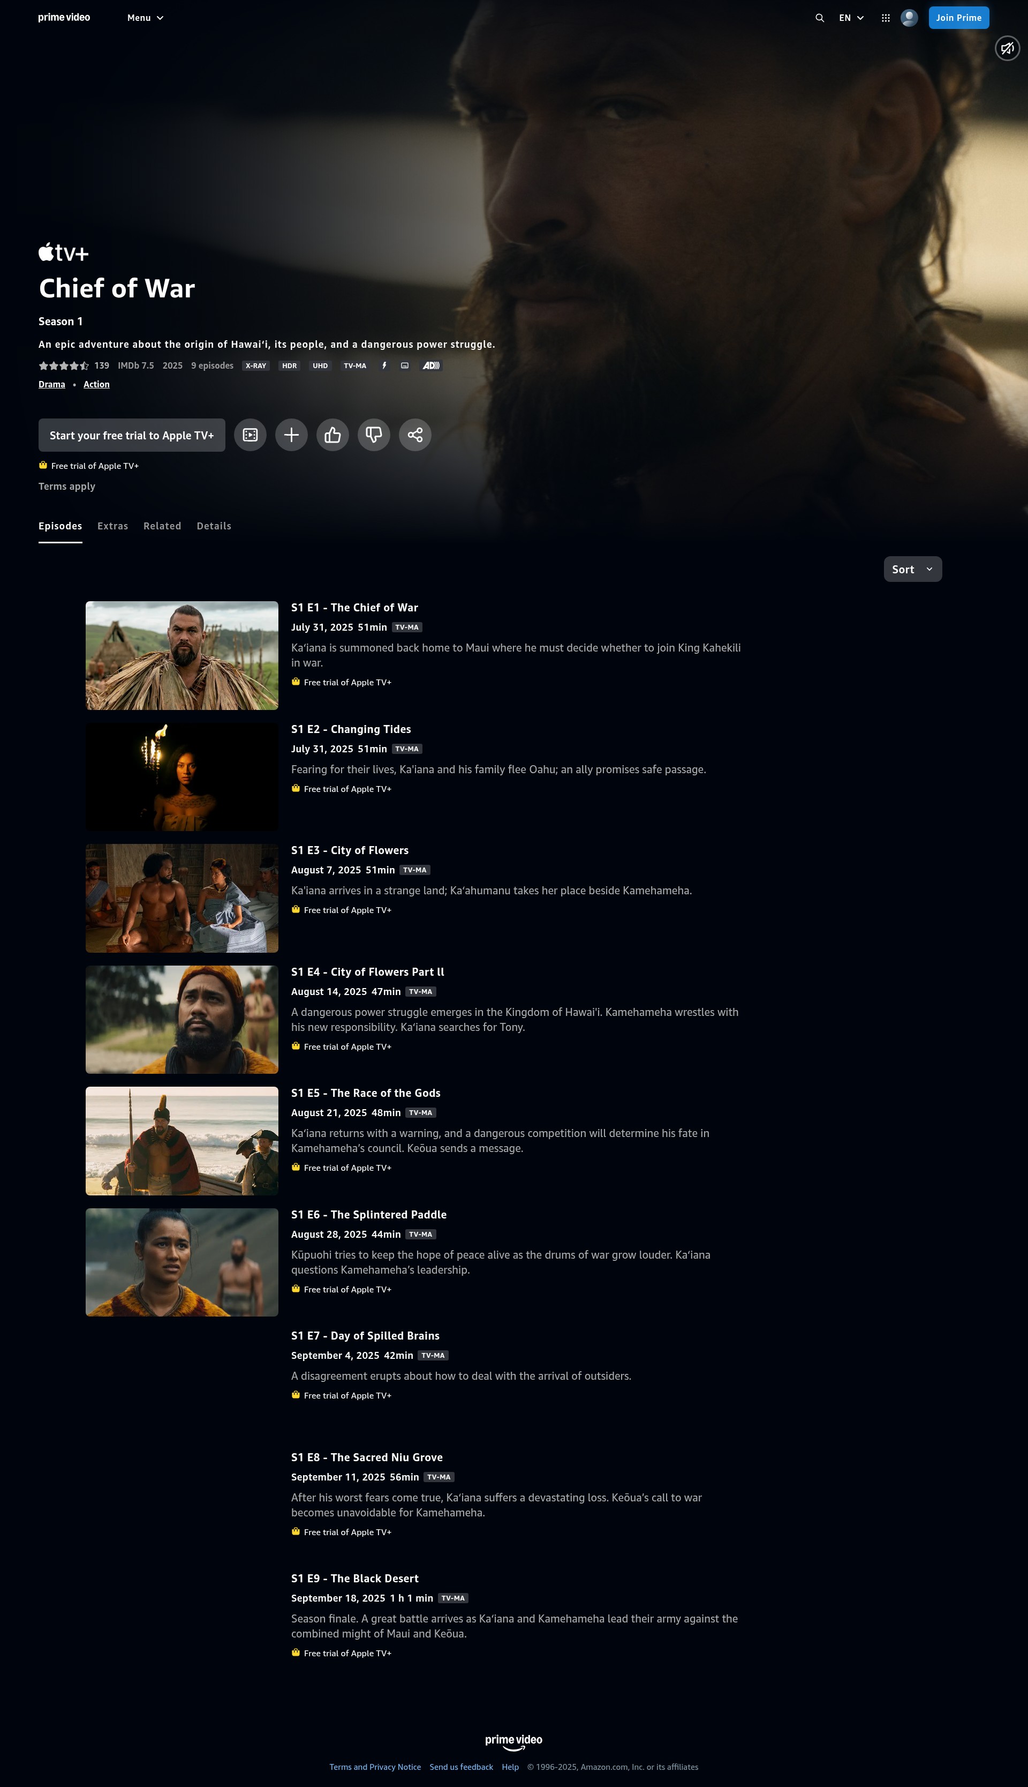The width and height of the screenshot is (1028, 1787).
Task: Click the star rating icons
Action: coord(64,365)
